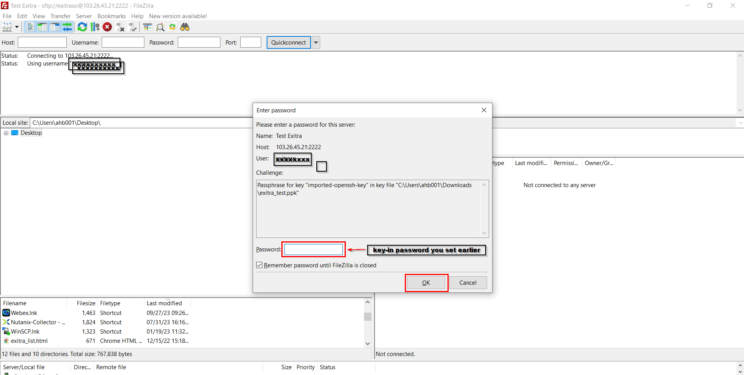The height and width of the screenshot is (375, 744).
Task: Focus the quickconnect Password field
Action: (199, 43)
